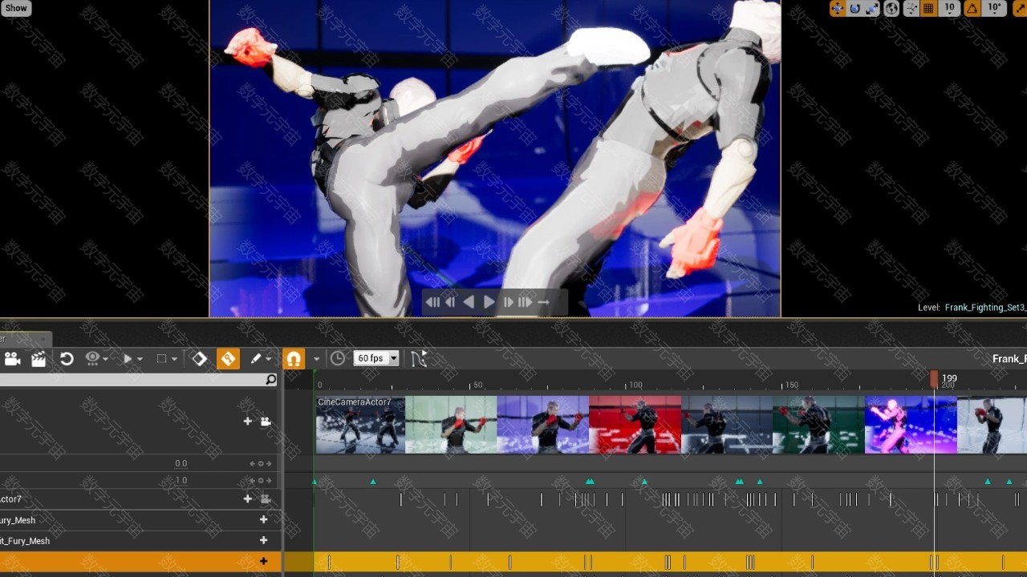Image resolution: width=1027 pixels, height=577 pixels.
Task: Add track to ury_Mesh row
Action: [x=263, y=519]
